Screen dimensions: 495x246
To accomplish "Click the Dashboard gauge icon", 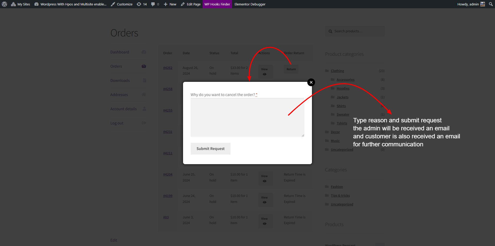I will point(144,52).
